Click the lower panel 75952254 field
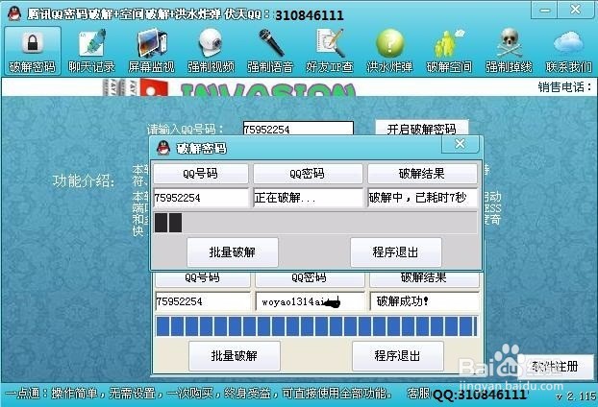The image size is (598, 407). 203,301
